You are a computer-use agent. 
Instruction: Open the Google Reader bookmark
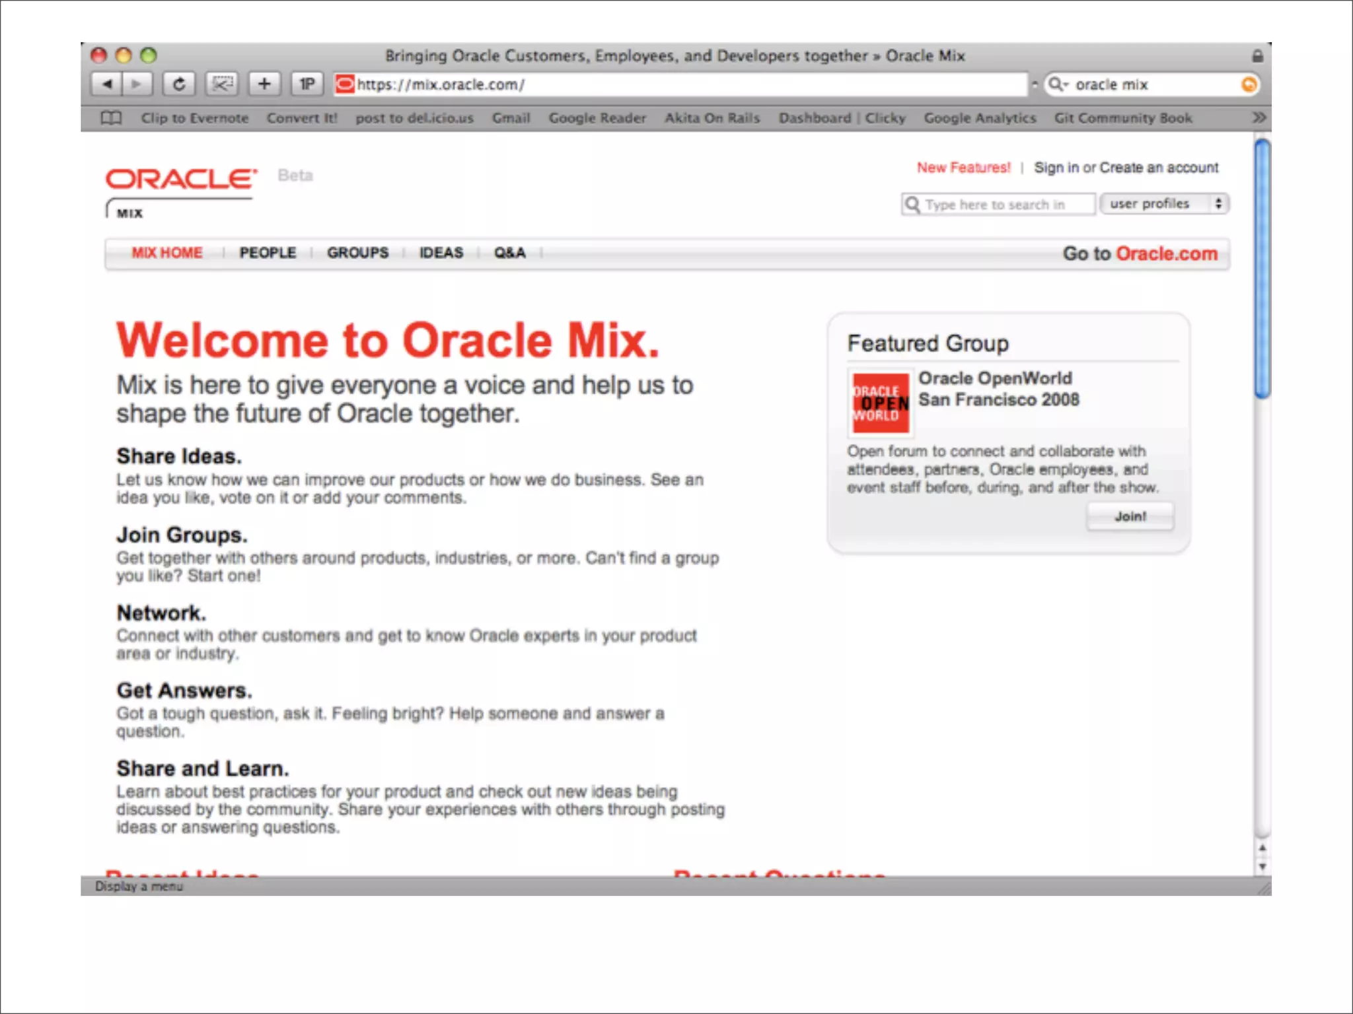[597, 118]
